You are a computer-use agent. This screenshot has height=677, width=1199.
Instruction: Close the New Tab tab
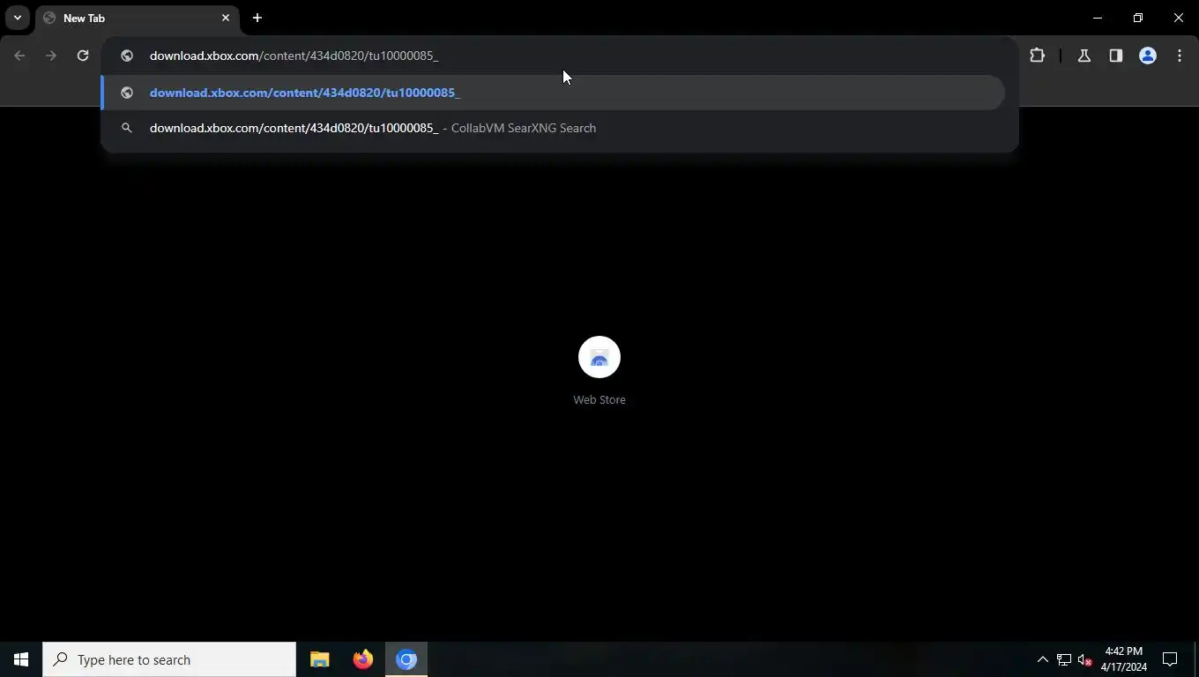click(x=226, y=18)
